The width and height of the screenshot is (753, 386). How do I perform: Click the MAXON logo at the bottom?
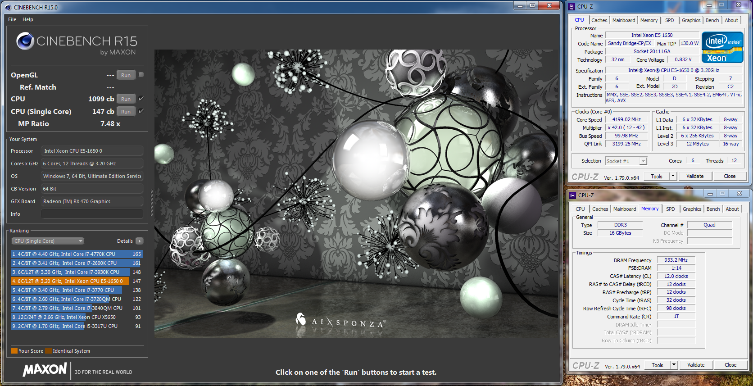pos(45,370)
